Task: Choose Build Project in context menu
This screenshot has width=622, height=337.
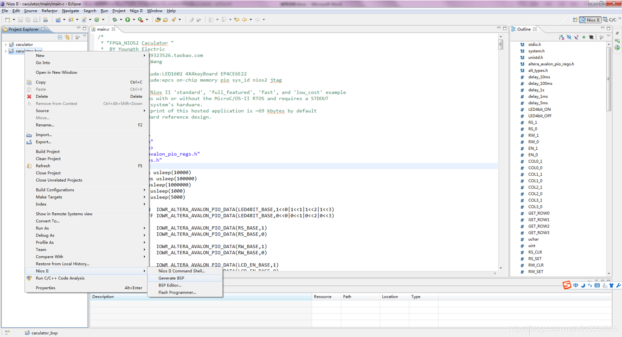Action: click(x=86, y=152)
